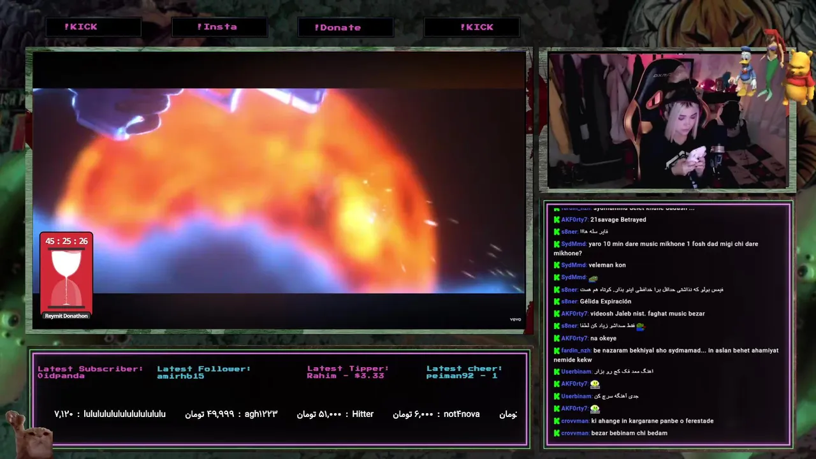Click tipper entry 'Rahim - $3.33'
The height and width of the screenshot is (459, 816).
346,375
